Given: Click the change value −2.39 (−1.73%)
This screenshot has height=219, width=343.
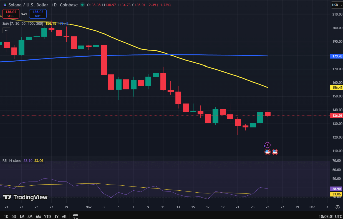Looking at the screenshot, I should coord(159,5).
